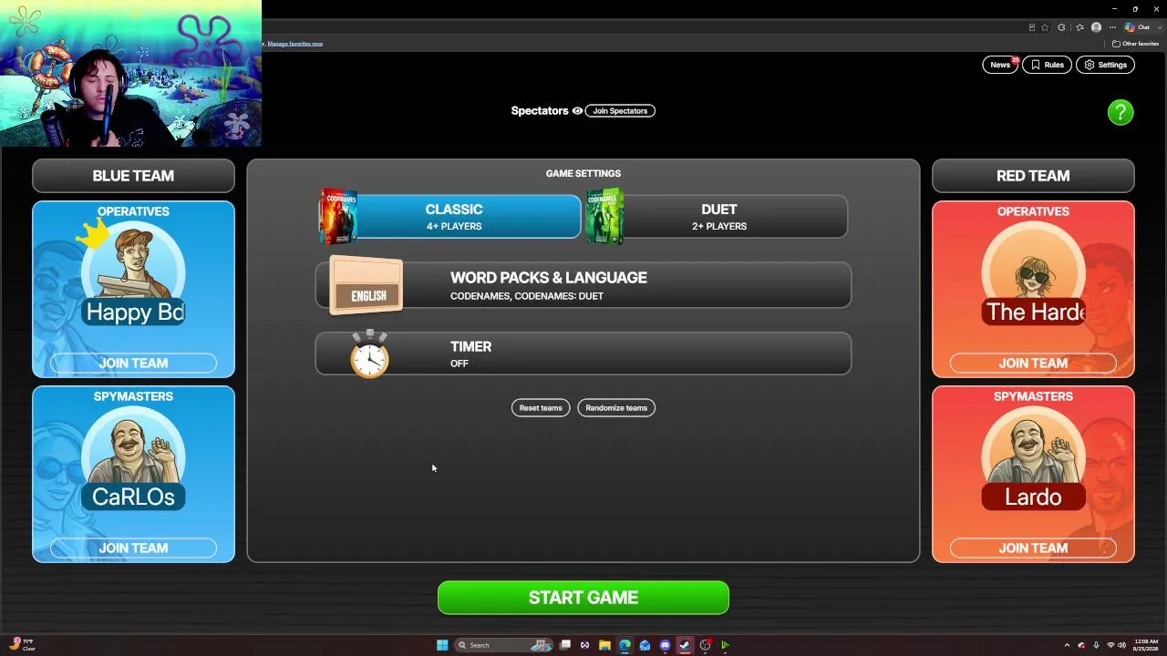Image resolution: width=1167 pixels, height=656 pixels.
Task: Expand the Other favorites folder
Action: tap(1135, 44)
